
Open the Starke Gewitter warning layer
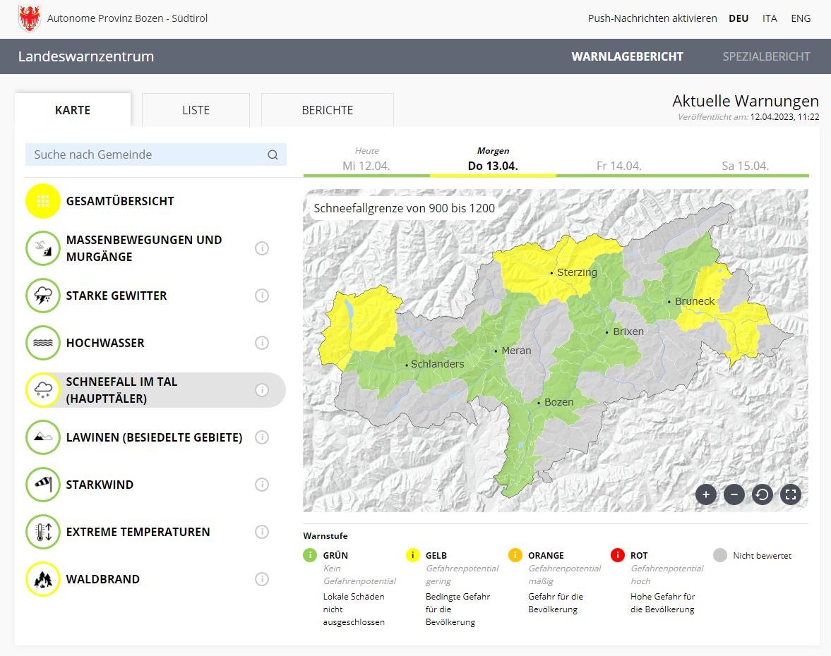(43, 296)
